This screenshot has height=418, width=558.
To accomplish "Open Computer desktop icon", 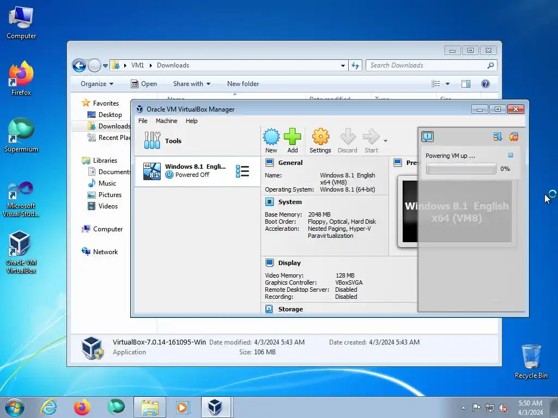I will coord(21,22).
